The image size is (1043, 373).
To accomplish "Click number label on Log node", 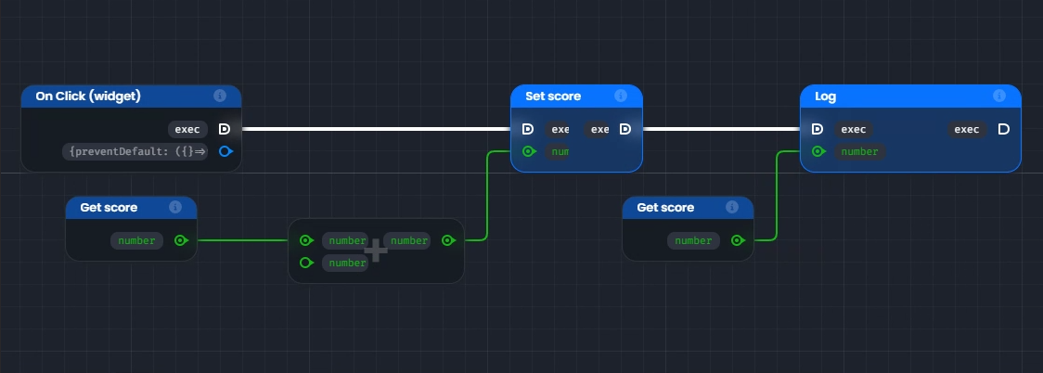I will tap(859, 151).
